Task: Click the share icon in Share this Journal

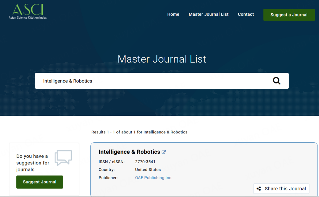Action: (259, 189)
